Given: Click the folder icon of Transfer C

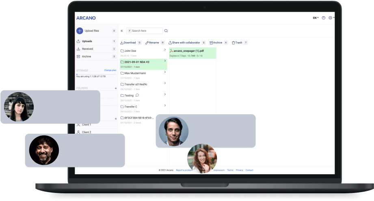Looking at the screenshot, I should [x=122, y=107].
